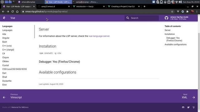Click the battery icon in system tray
The width and height of the screenshot is (200, 112).
[161, 2]
